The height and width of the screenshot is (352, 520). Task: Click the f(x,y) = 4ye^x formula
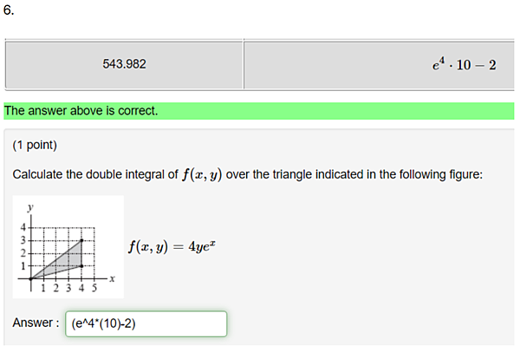(172, 247)
